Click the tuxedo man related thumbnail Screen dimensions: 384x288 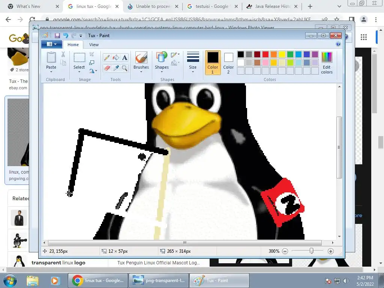tap(19, 218)
